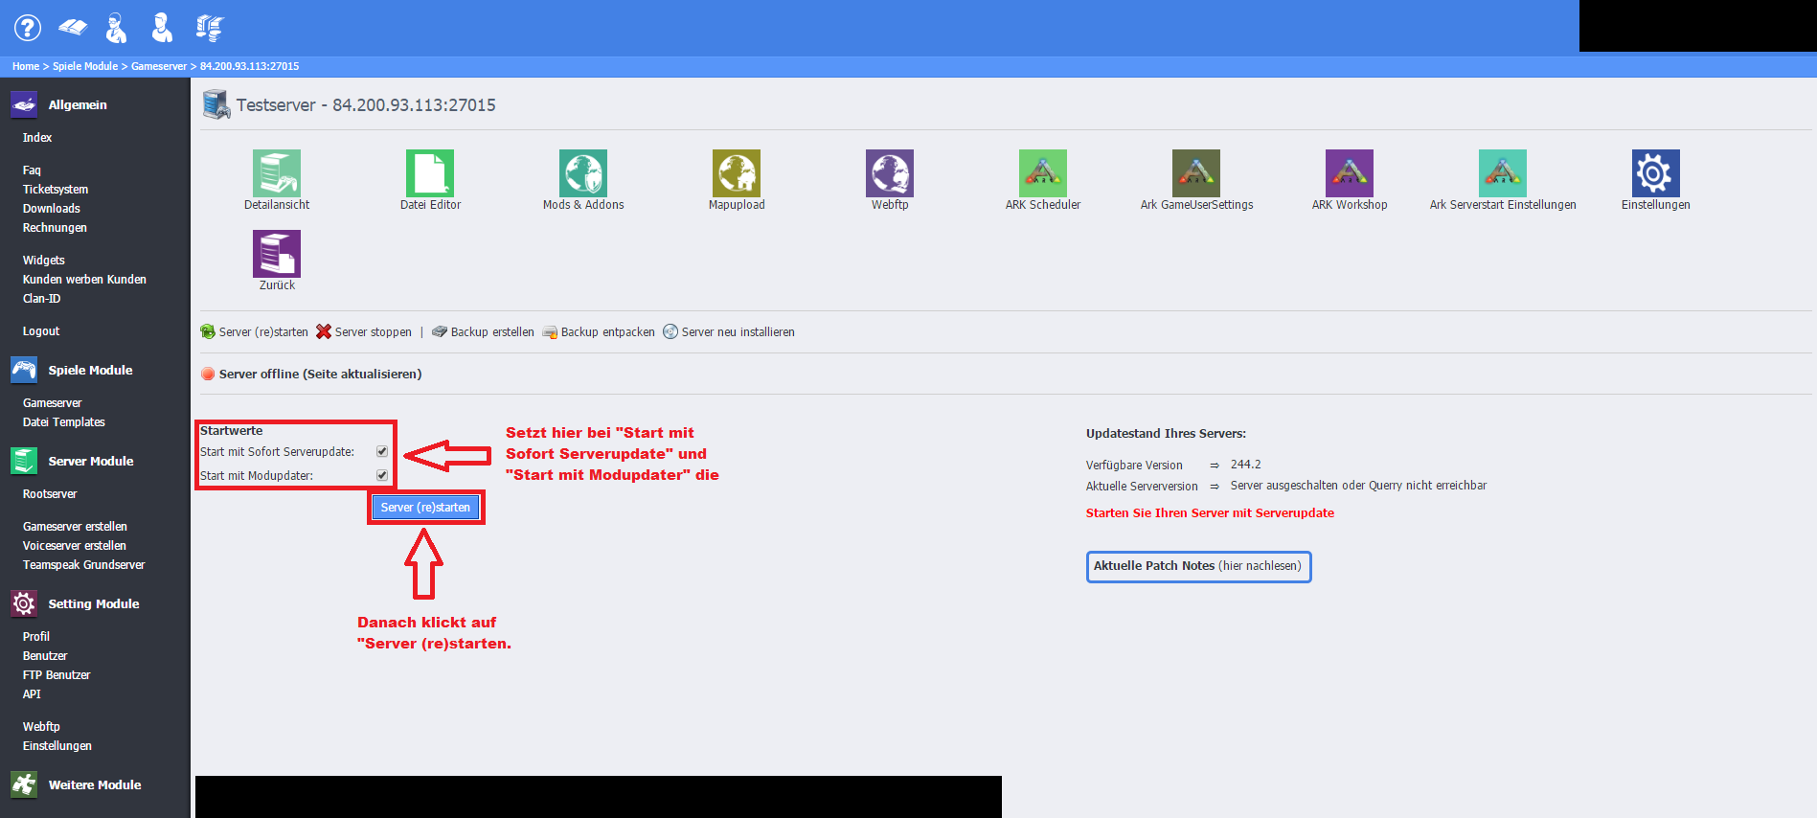Toggle Start mit Modupdater checkbox
Screen dimensions: 1817x818
click(382, 475)
